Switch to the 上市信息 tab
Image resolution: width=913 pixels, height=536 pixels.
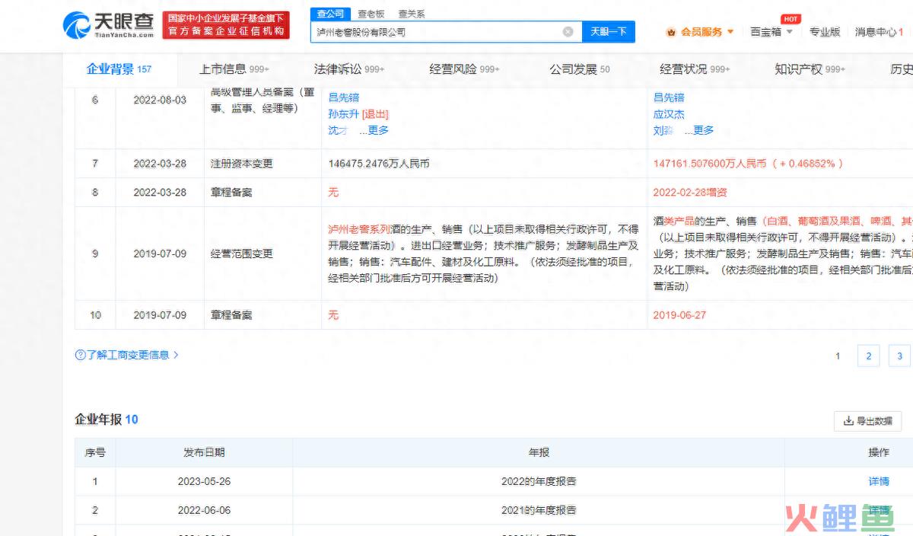point(234,69)
